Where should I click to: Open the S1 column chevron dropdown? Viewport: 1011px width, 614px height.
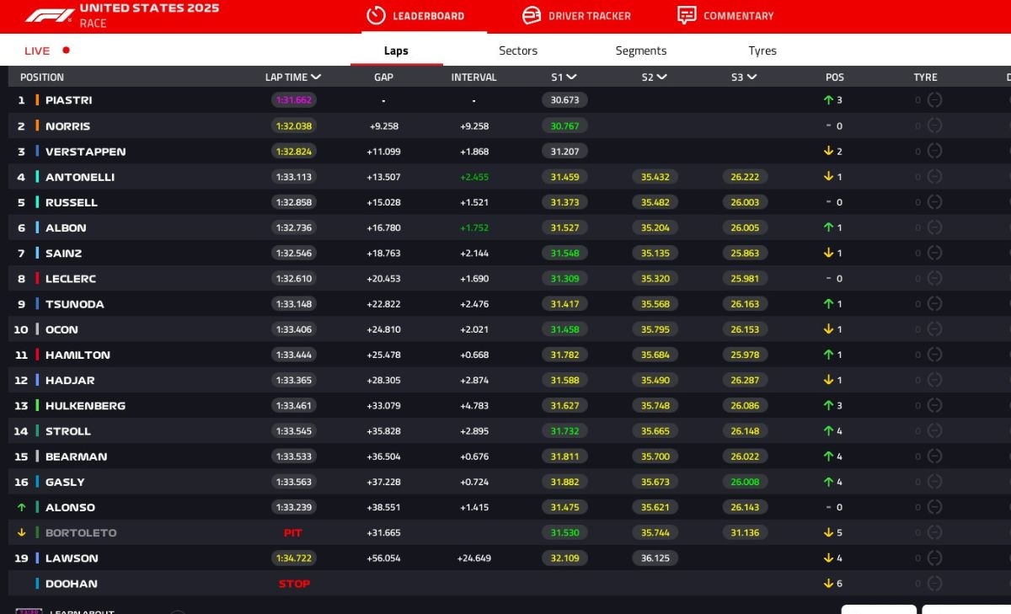[571, 77]
